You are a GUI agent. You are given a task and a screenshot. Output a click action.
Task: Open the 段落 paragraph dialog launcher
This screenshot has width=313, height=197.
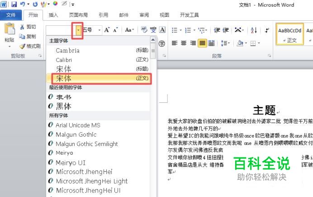[269, 56]
